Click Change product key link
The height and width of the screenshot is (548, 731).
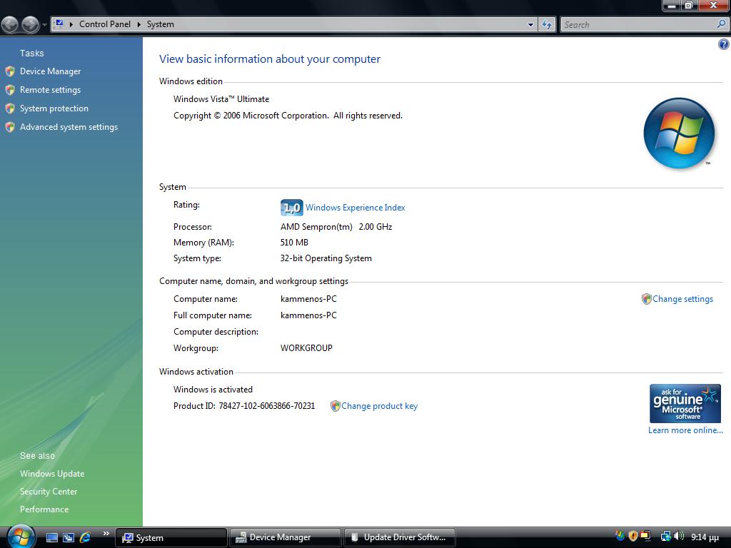[379, 406]
